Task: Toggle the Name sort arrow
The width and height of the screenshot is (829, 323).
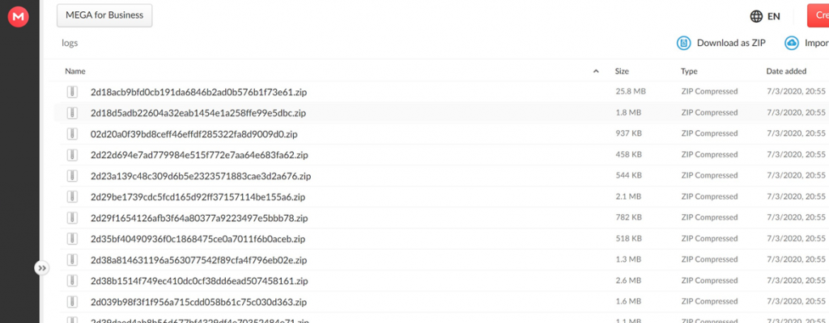Action: (597, 71)
